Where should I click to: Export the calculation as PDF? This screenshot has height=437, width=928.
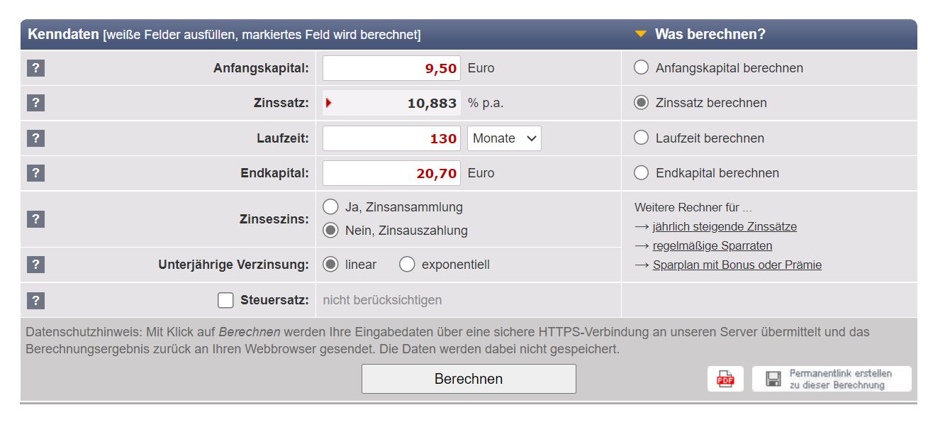[x=725, y=378]
